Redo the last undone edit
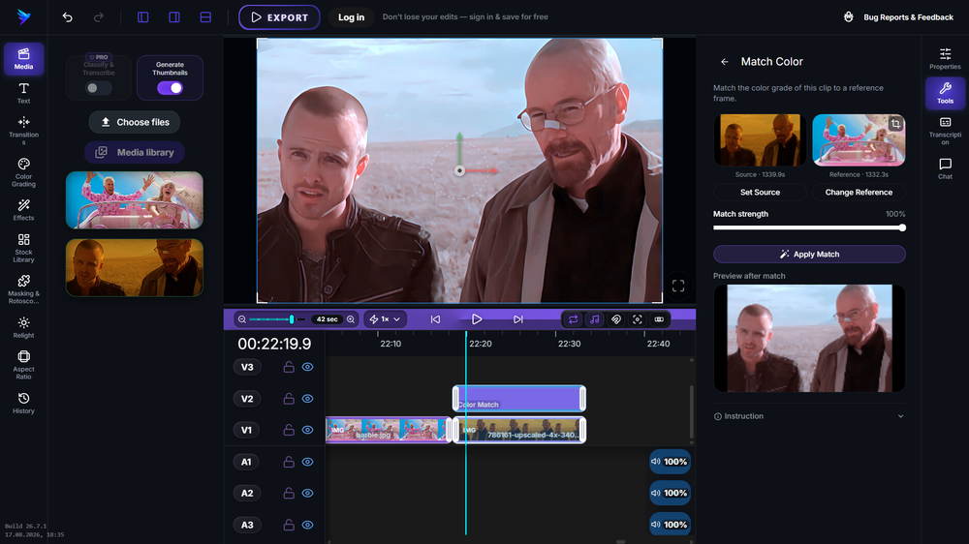 coord(98,17)
